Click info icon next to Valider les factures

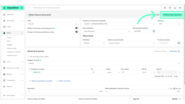[54, 28]
